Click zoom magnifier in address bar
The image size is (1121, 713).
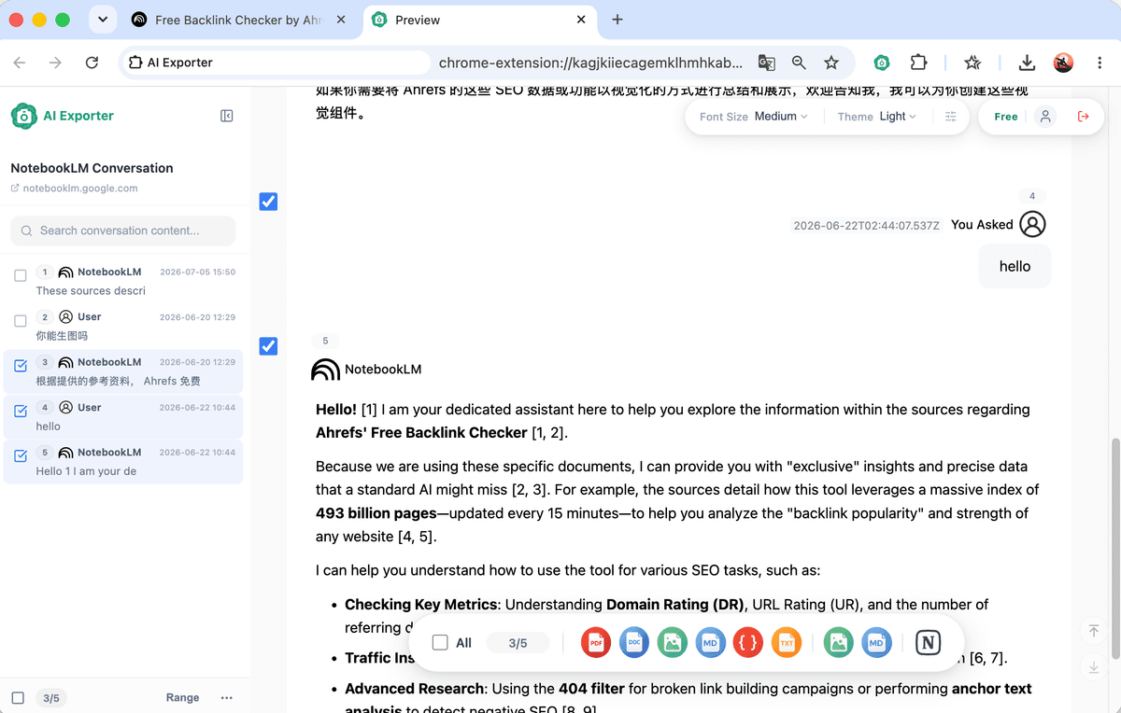[799, 63]
